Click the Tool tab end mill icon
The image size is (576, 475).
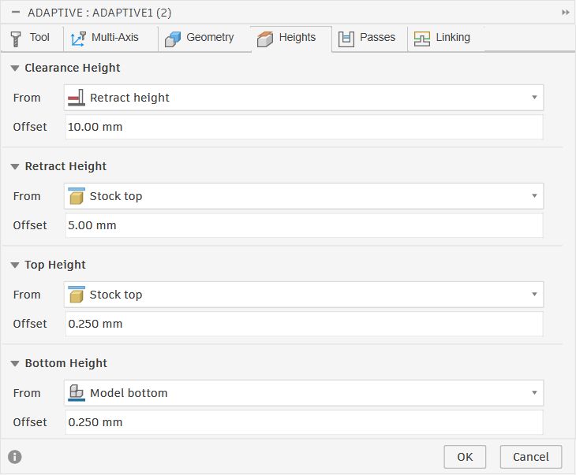pos(16,39)
